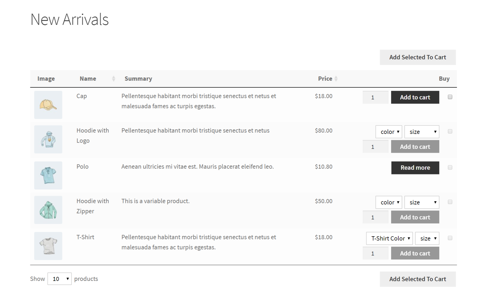Click Read more for the Polo

pyautogui.click(x=415, y=168)
